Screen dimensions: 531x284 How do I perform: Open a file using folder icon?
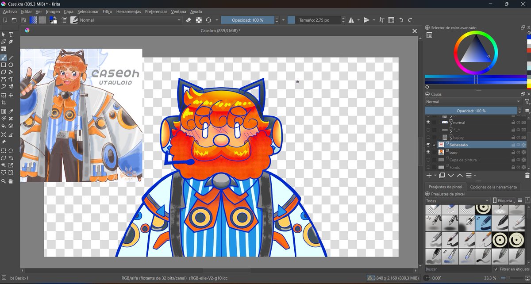[14, 20]
